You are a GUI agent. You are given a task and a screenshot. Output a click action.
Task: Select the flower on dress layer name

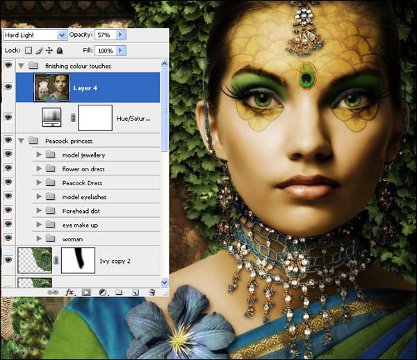click(x=83, y=169)
